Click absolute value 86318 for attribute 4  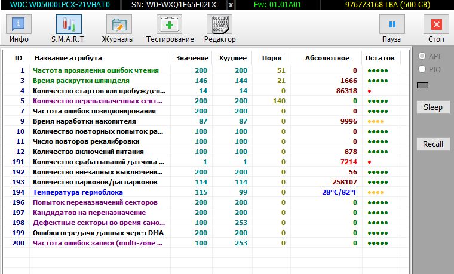pos(346,91)
